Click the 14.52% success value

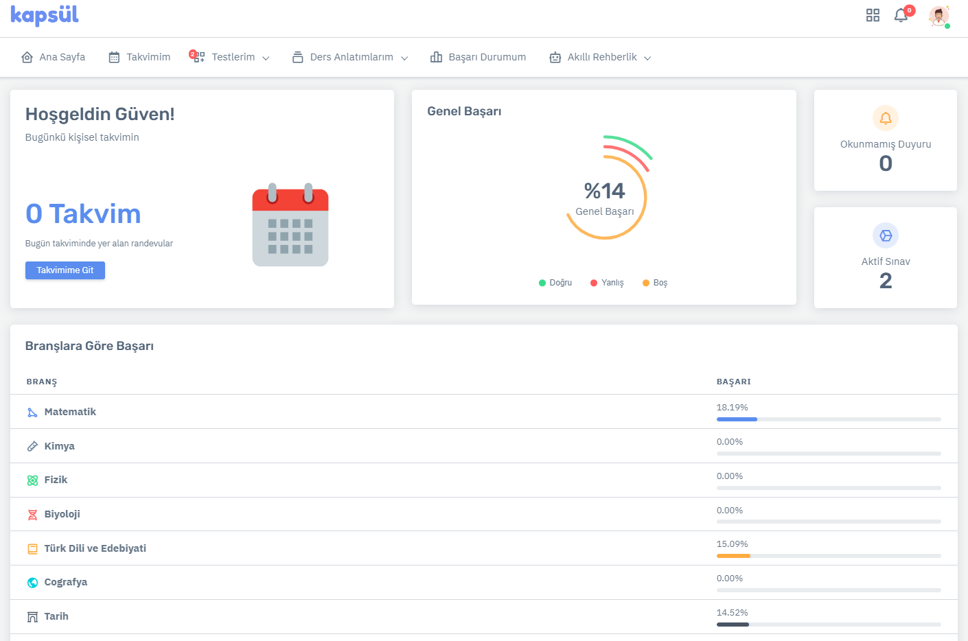(733, 613)
